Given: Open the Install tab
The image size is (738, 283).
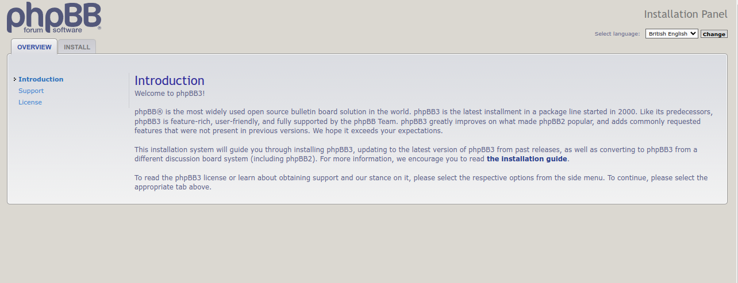Looking at the screenshot, I should [77, 47].
